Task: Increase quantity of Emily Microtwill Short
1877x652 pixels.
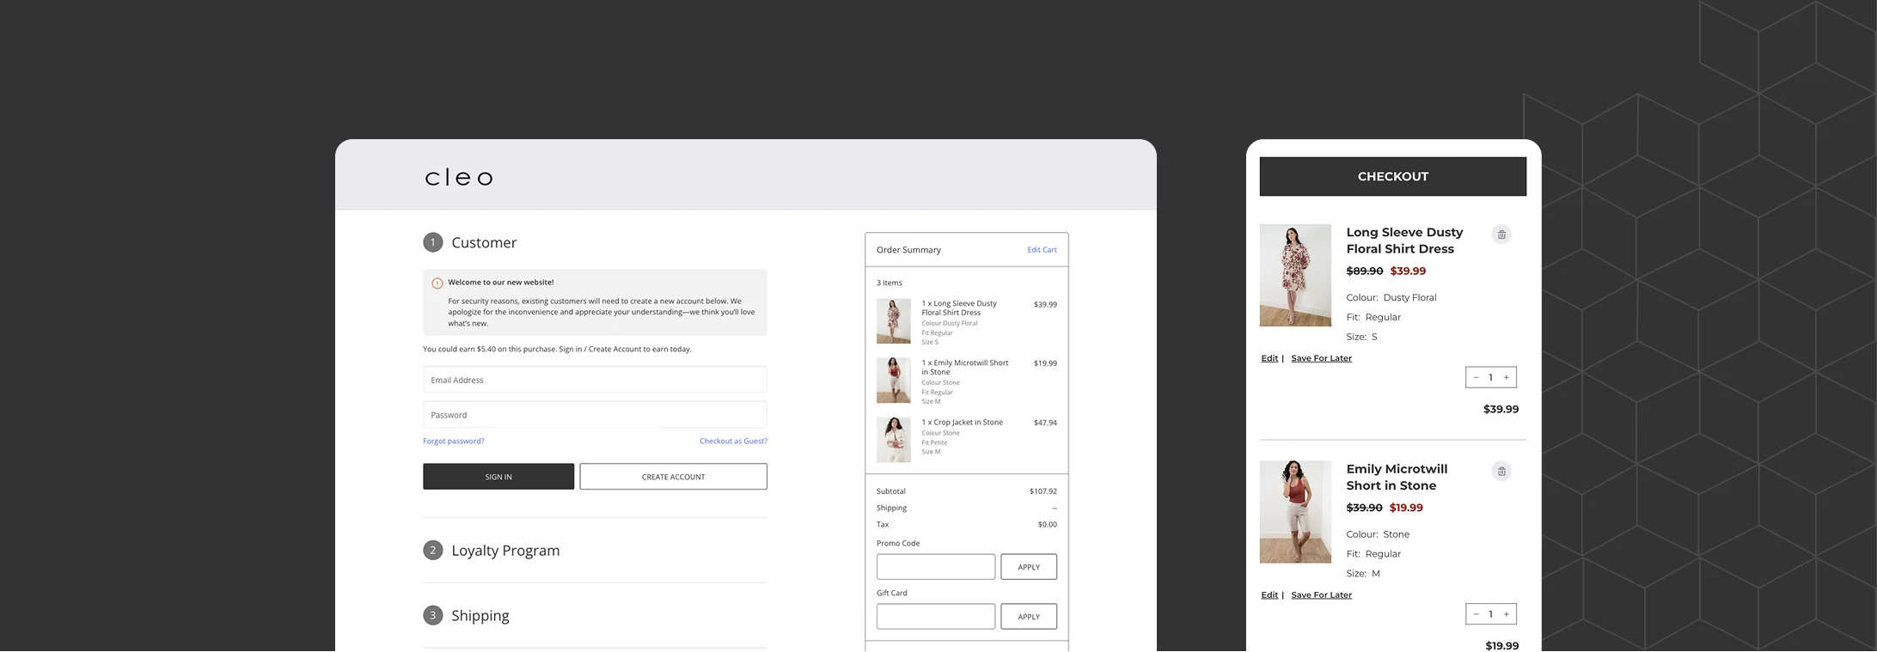Action: point(1506,614)
